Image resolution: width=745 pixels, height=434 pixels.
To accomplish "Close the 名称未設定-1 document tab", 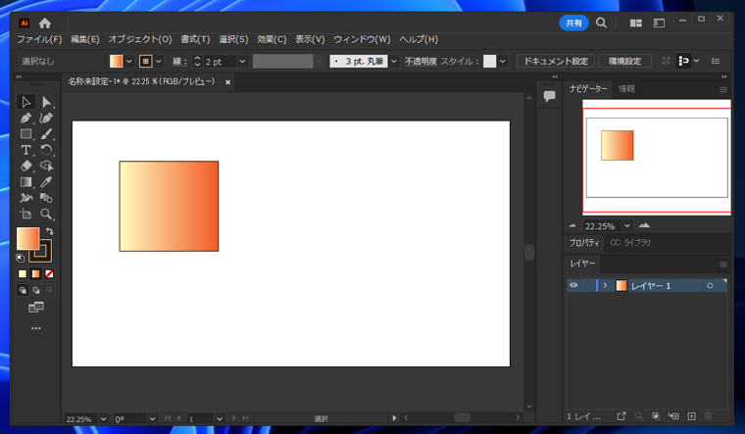I will (228, 82).
